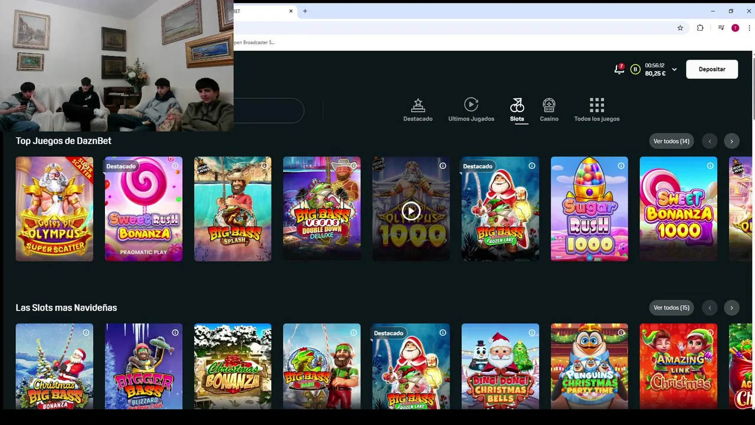Previous arrow in Las Slots mas Navideñas
The width and height of the screenshot is (755, 425).
[710, 308]
